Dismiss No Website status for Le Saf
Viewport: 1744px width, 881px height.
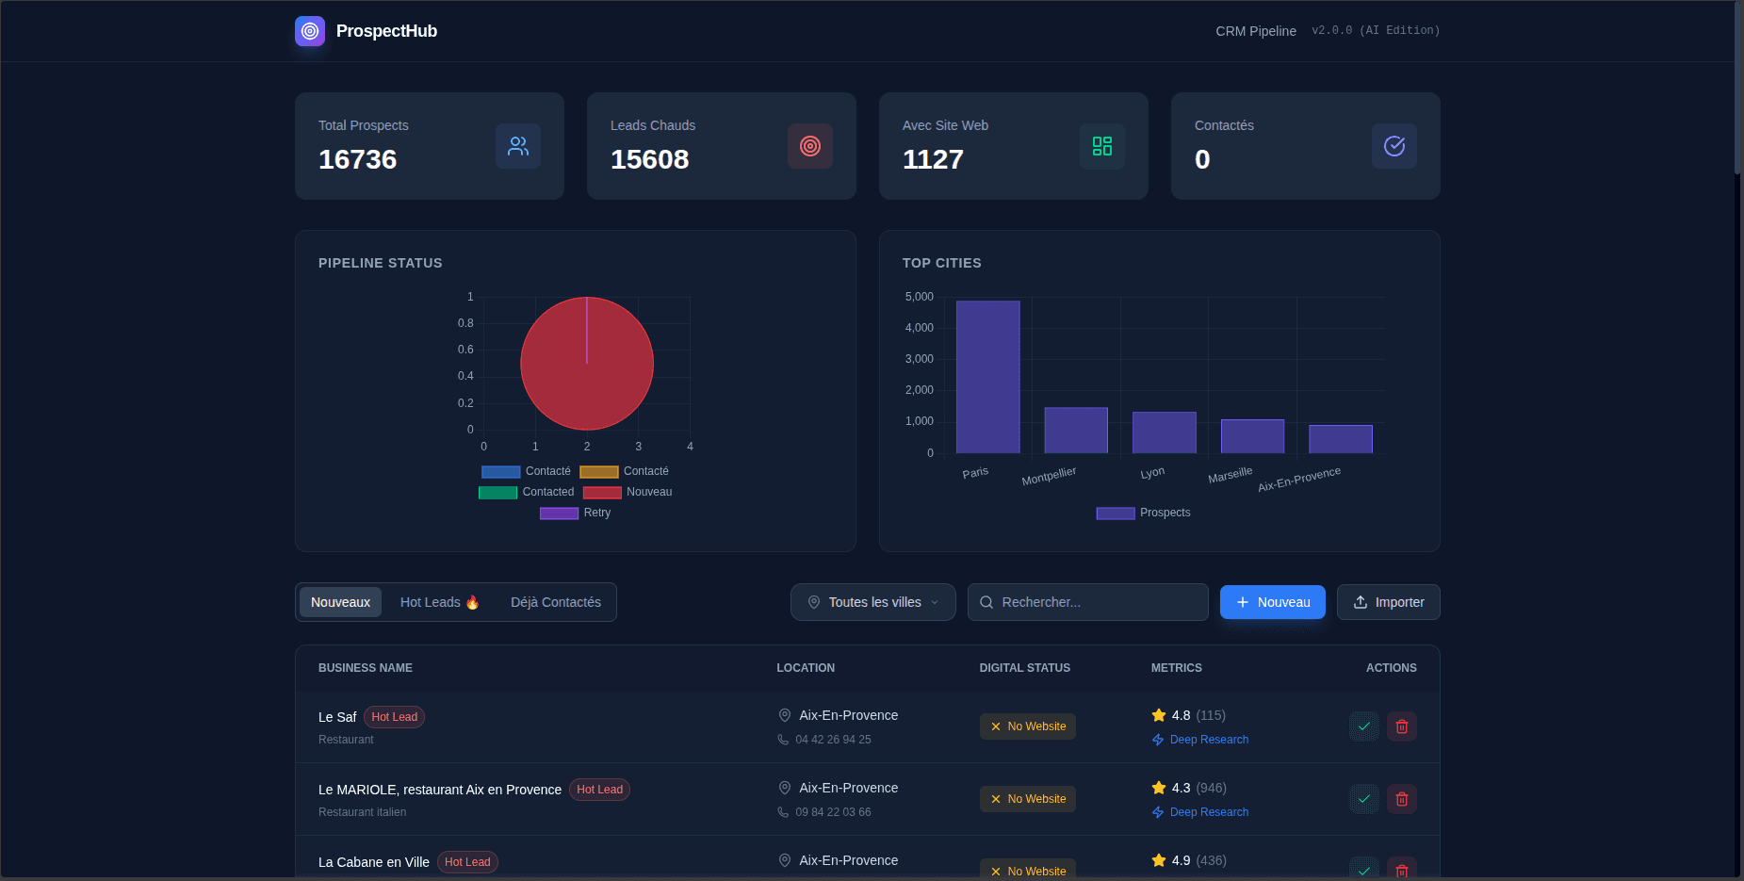995,726
